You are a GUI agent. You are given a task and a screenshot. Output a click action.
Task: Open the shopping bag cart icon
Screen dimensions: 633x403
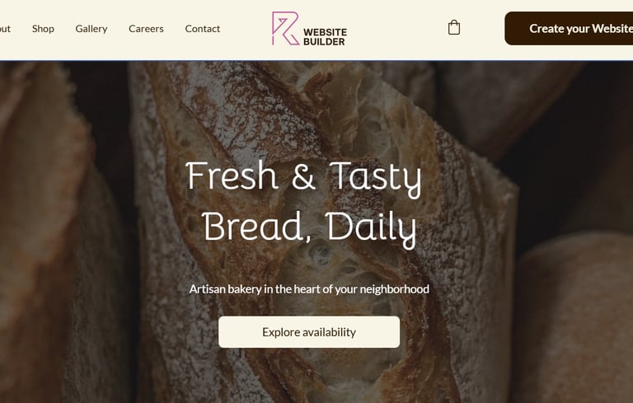pos(454,28)
